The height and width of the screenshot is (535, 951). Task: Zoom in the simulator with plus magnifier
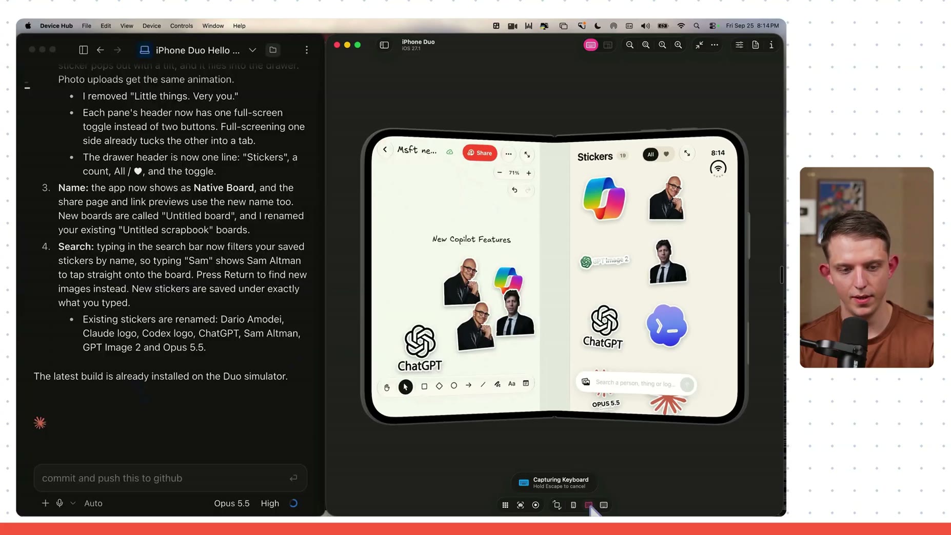point(678,45)
